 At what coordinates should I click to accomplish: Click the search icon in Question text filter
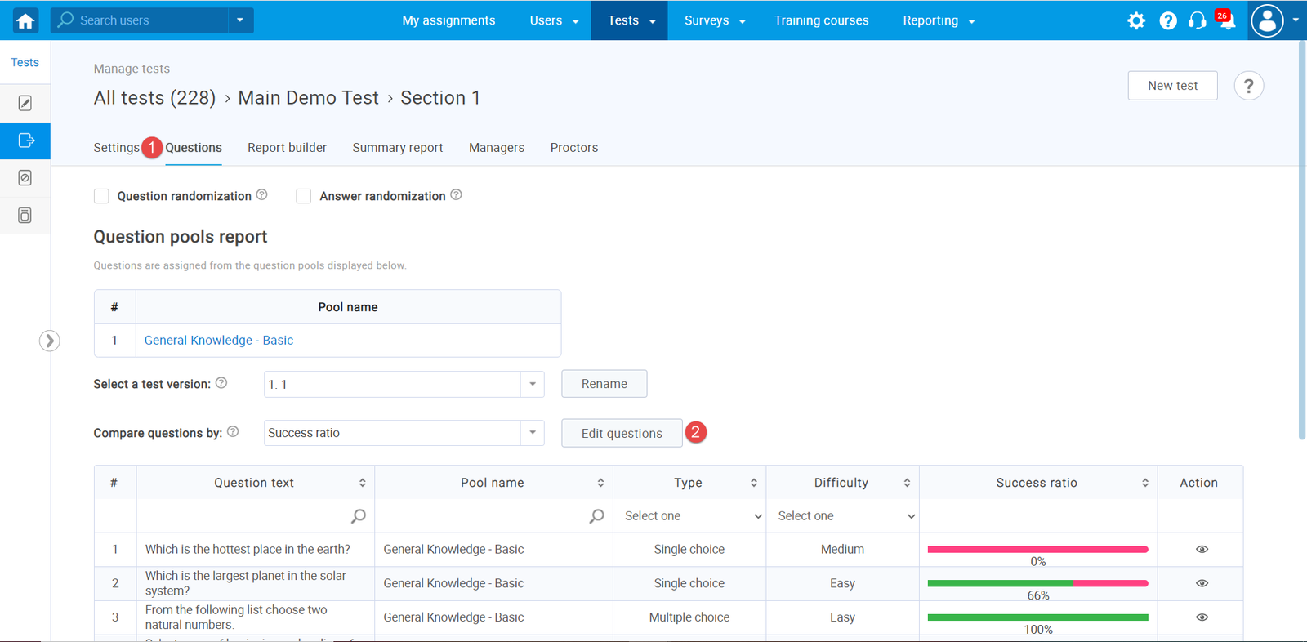pyautogui.click(x=358, y=516)
